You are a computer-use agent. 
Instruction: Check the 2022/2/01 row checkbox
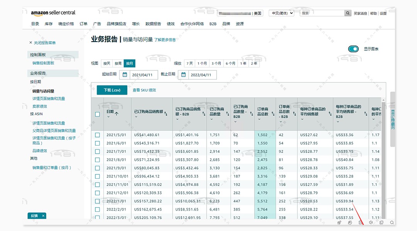point(97,209)
